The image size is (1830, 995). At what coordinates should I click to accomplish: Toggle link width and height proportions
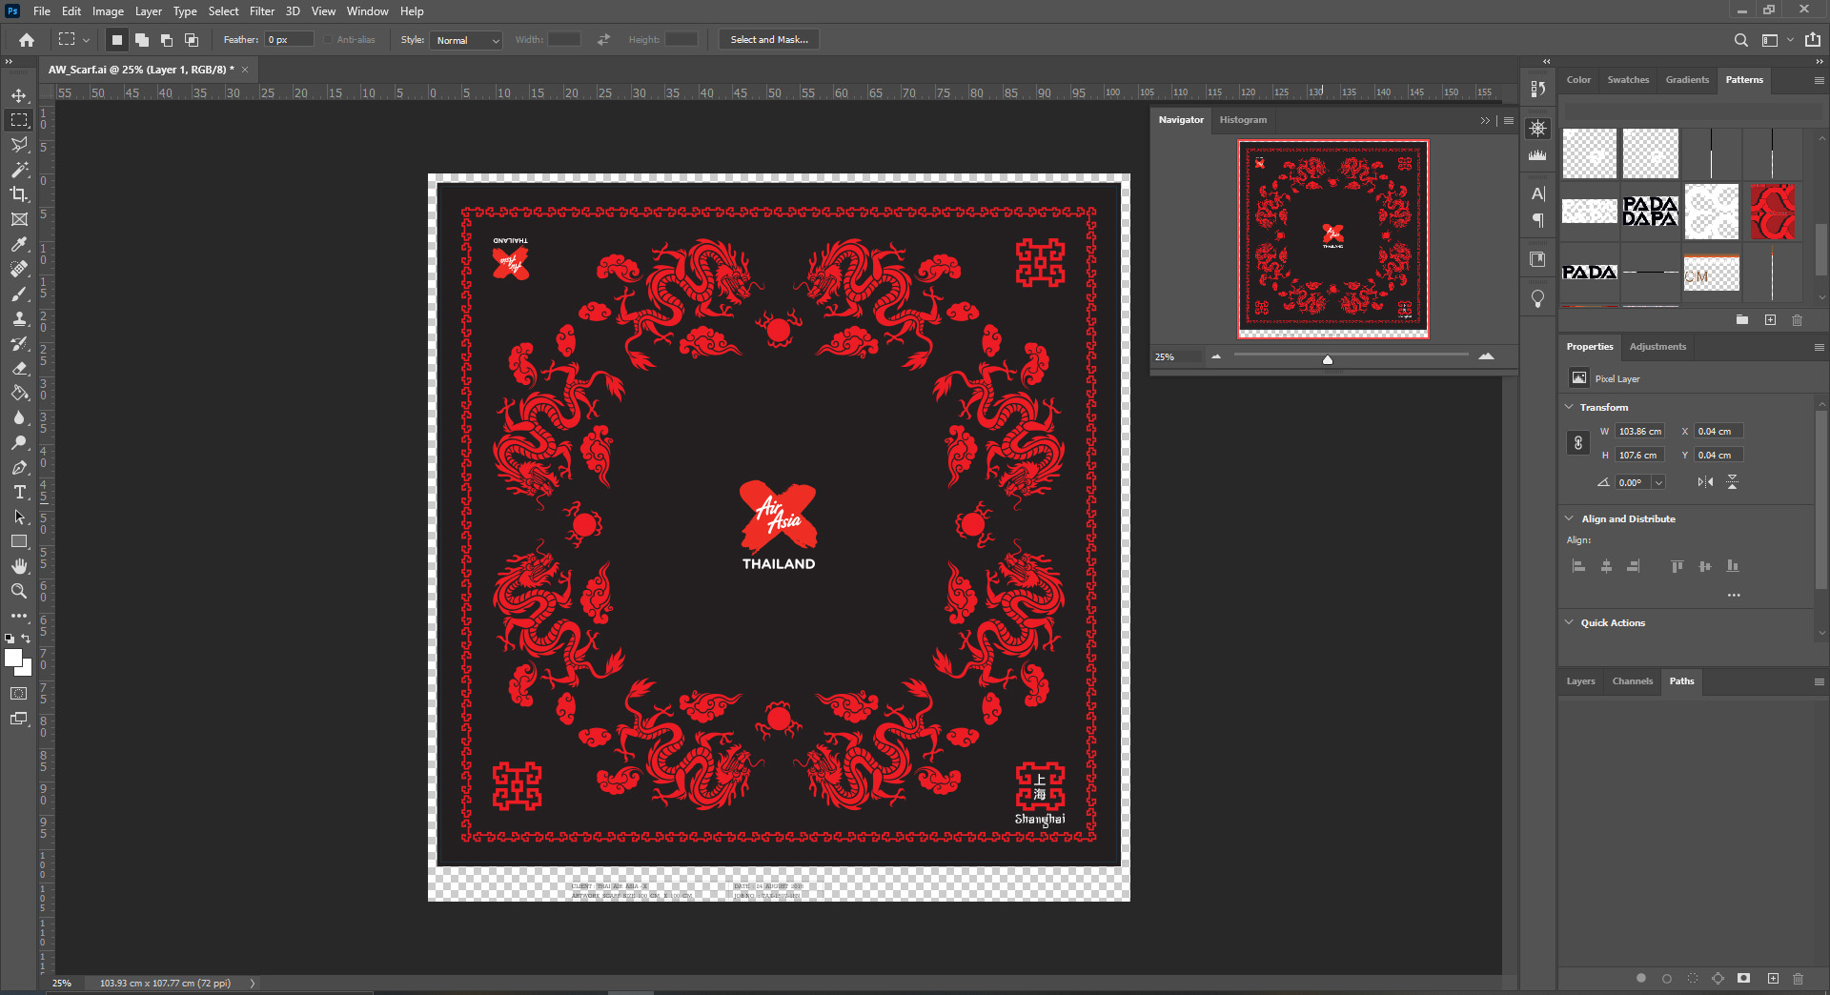1578,443
